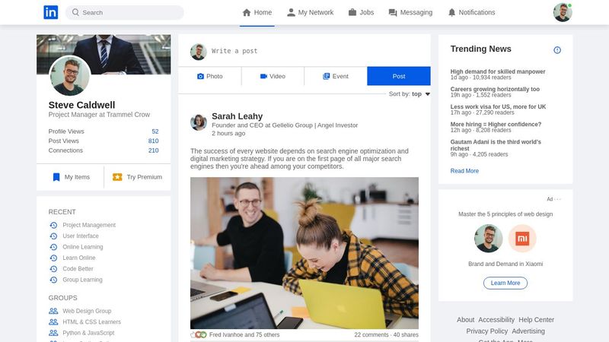Screen dimensions: 609x342
Task: Open the Gautam Adani news story
Action: click(496, 145)
